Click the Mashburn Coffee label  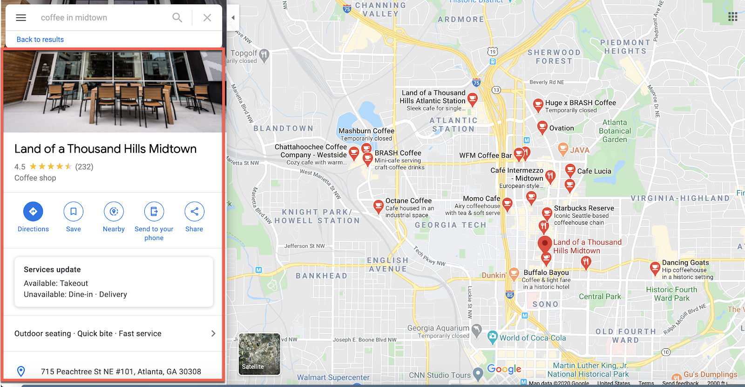pyautogui.click(x=366, y=131)
